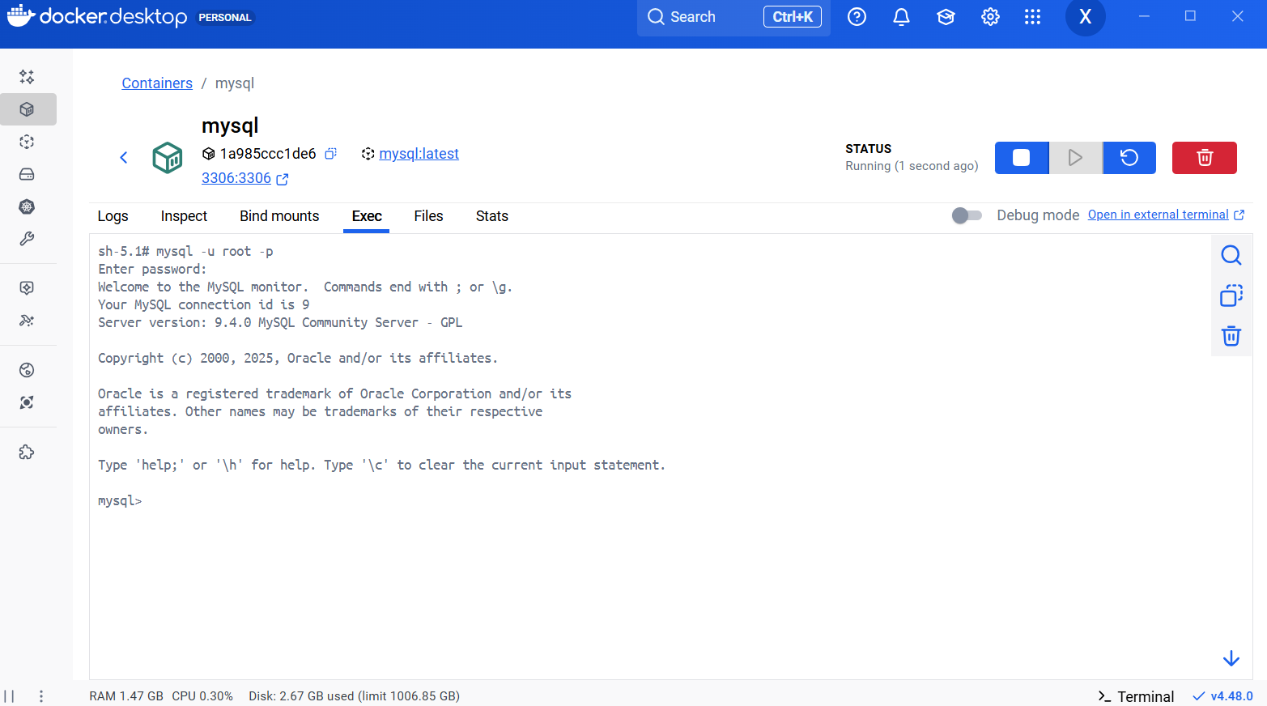
Task: Go back with the left chevron
Action: coord(124,158)
